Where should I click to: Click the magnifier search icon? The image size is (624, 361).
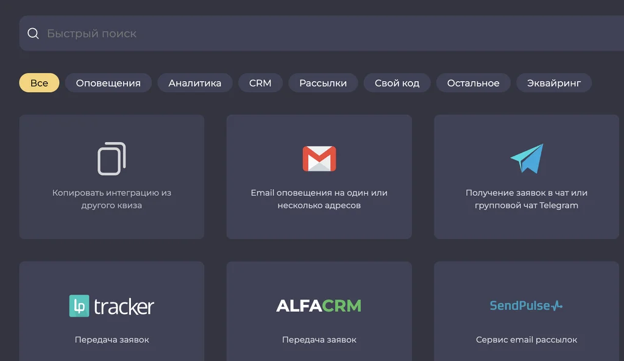(33, 34)
